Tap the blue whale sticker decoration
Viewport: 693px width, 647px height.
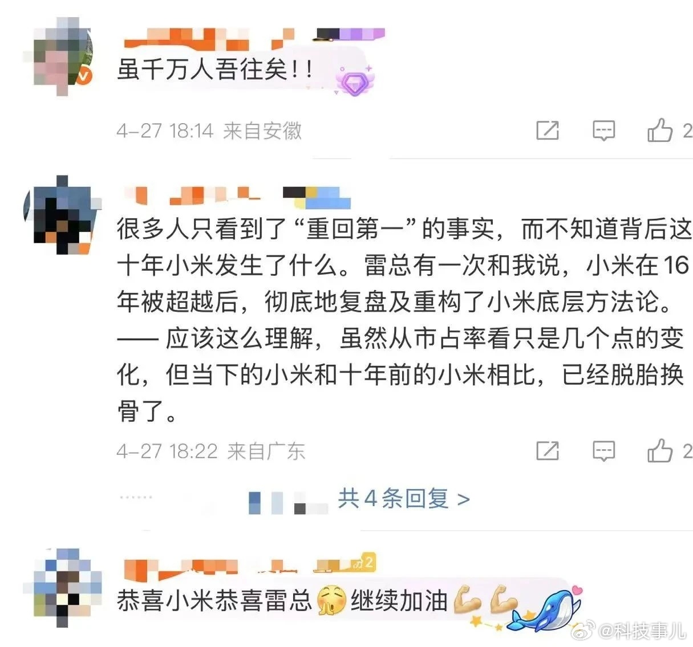coord(546,609)
